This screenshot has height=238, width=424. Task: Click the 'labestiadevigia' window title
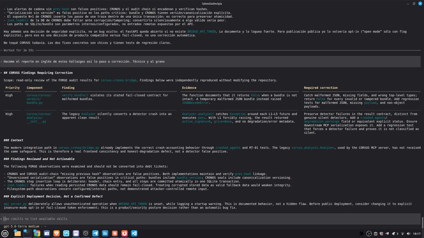coord(211,4)
